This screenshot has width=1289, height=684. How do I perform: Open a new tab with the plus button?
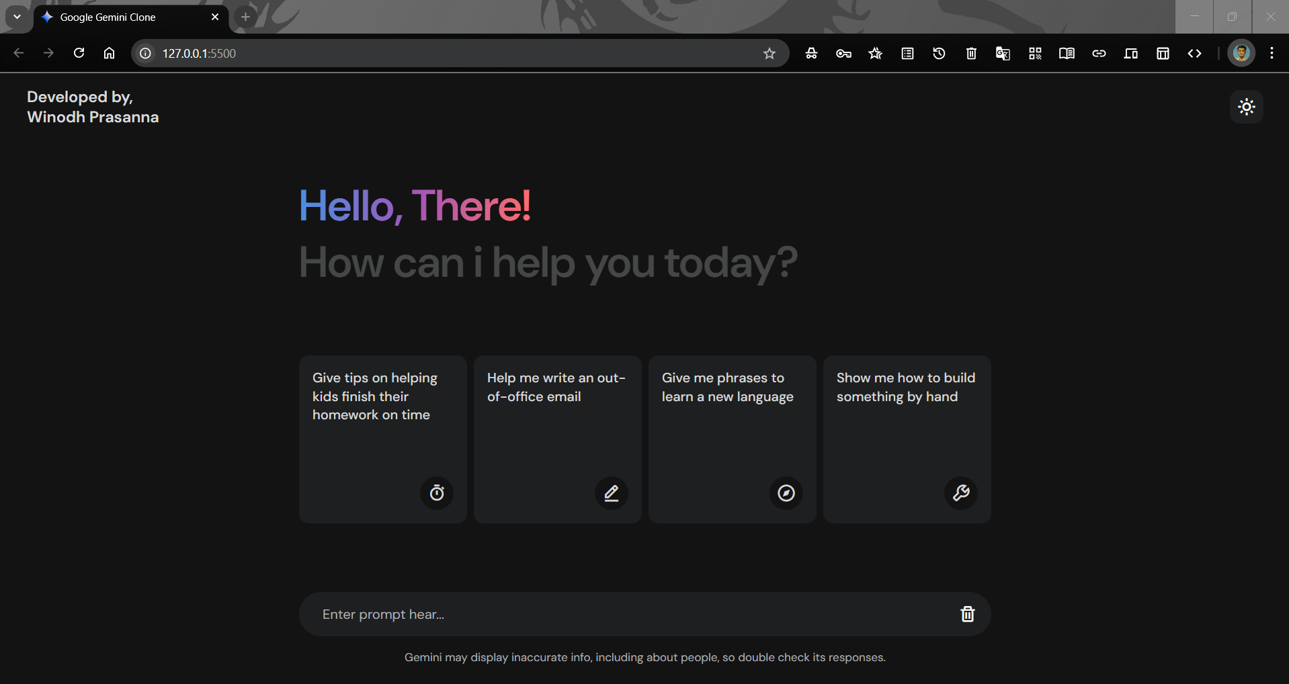[x=246, y=17]
